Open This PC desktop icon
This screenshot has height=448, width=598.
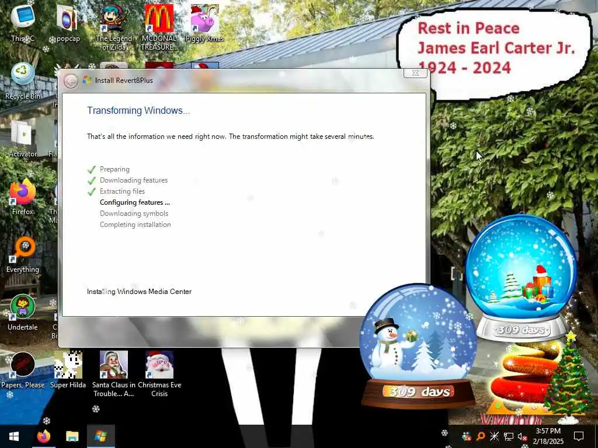(x=23, y=23)
